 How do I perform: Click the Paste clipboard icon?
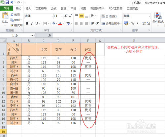click(x=5, y=16)
